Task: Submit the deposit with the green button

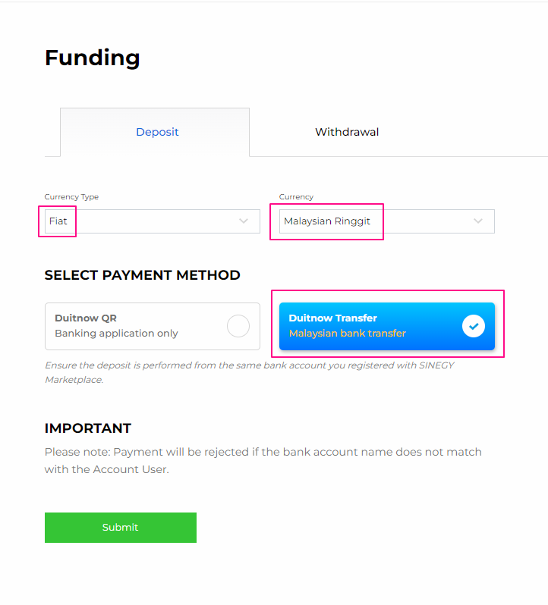Action: point(121,528)
